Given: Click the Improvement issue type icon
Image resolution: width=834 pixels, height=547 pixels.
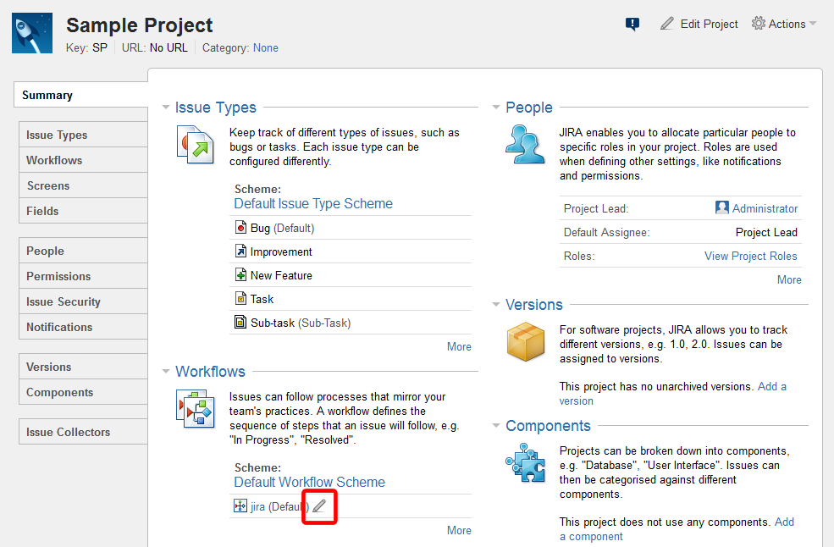Looking at the screenshot, I should [240, 251].
